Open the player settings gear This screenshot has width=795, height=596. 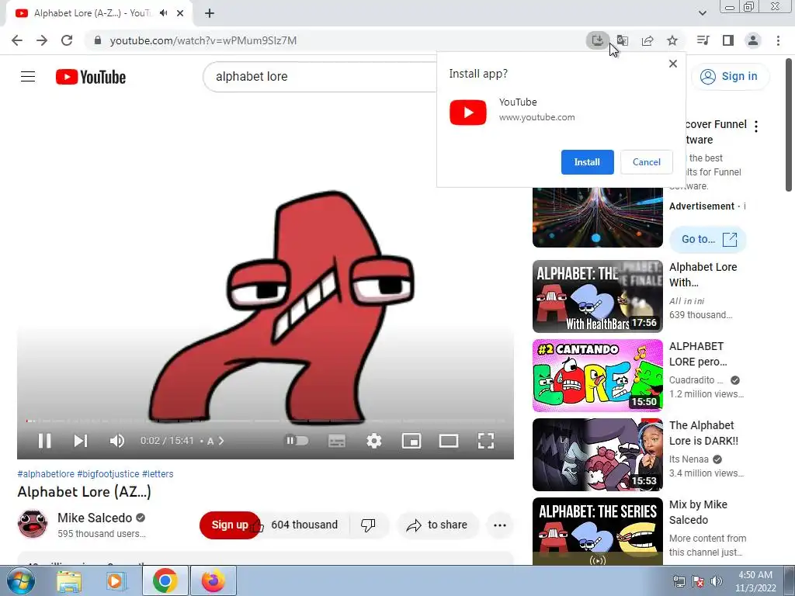coord(374,441)
